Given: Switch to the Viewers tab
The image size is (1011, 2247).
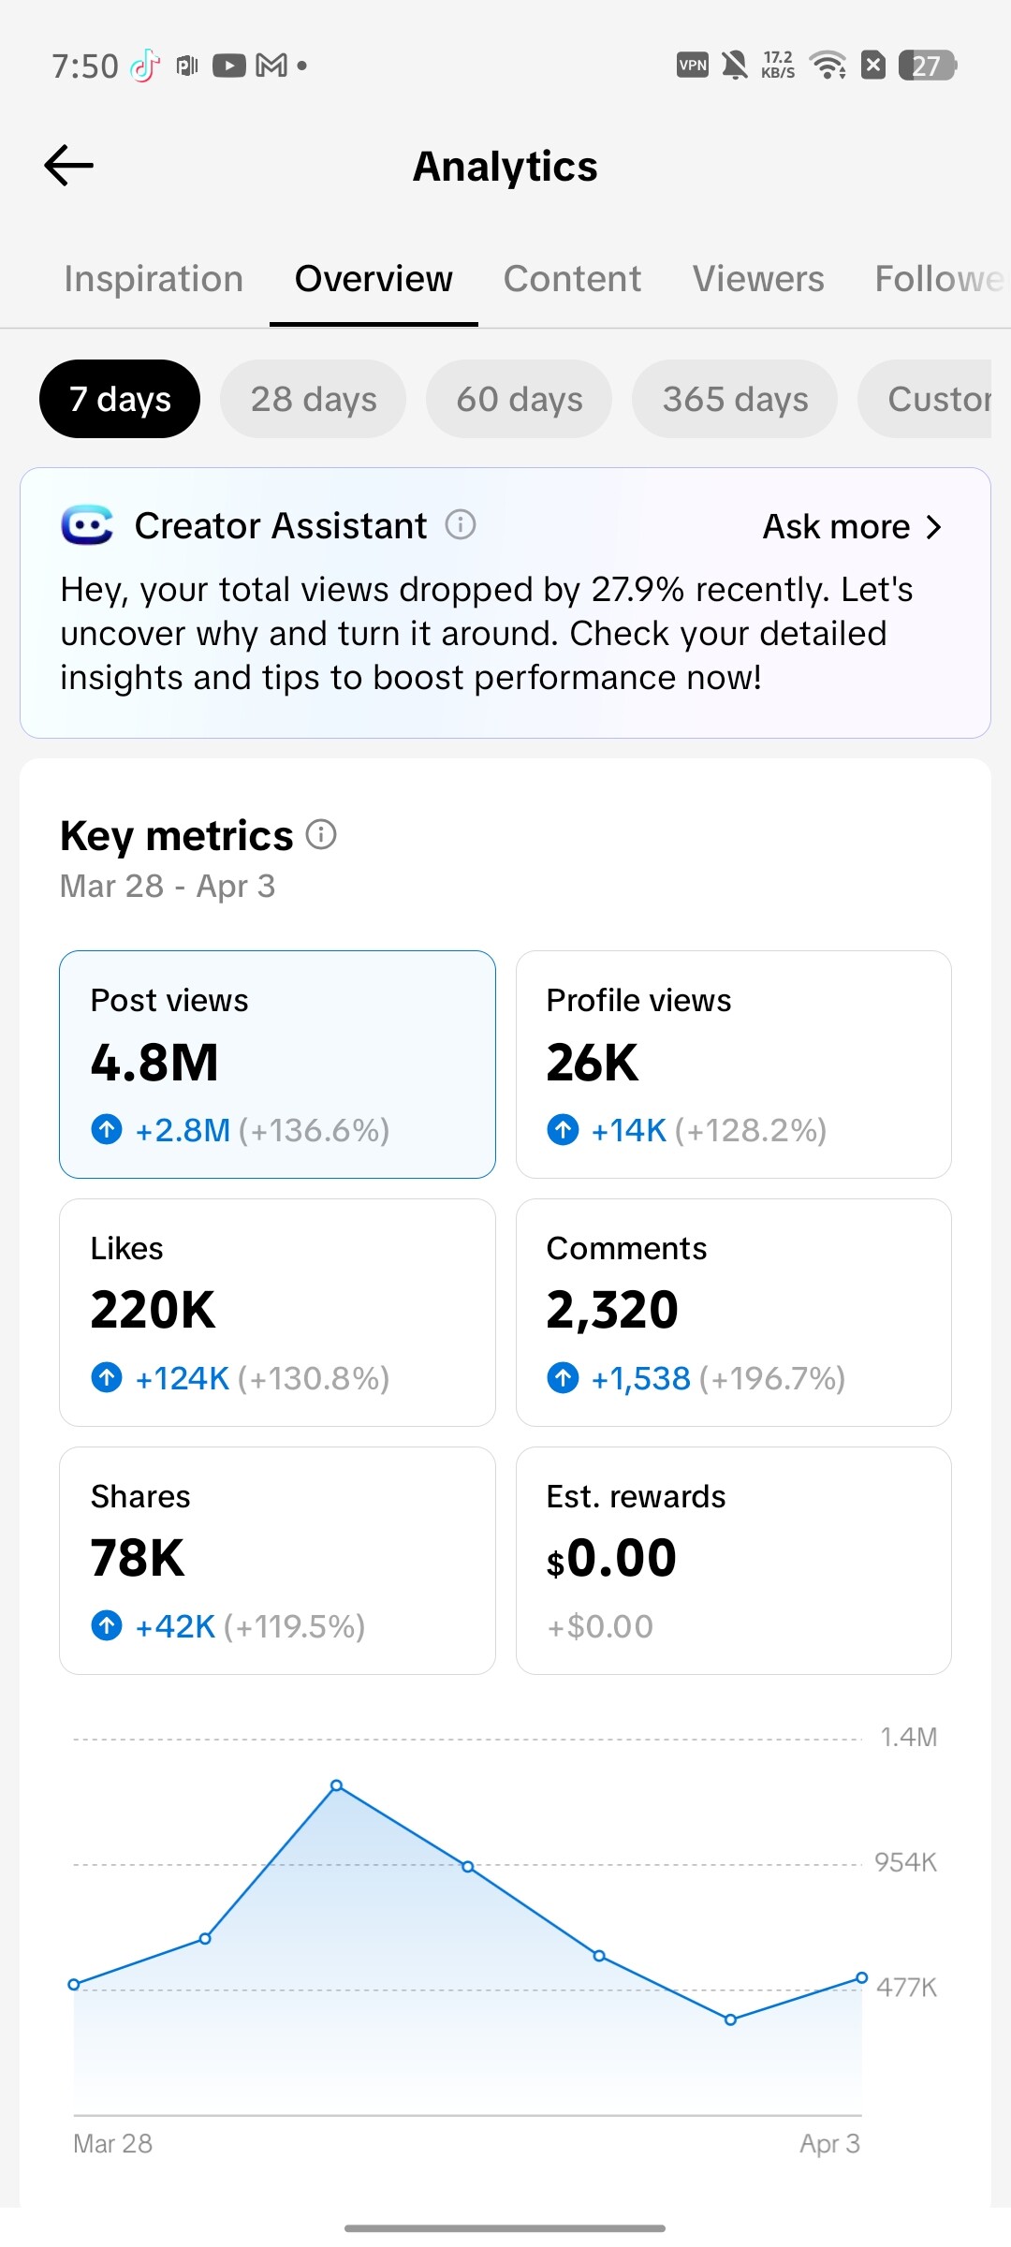Looking at the screenshot, I should pos(758,279).
